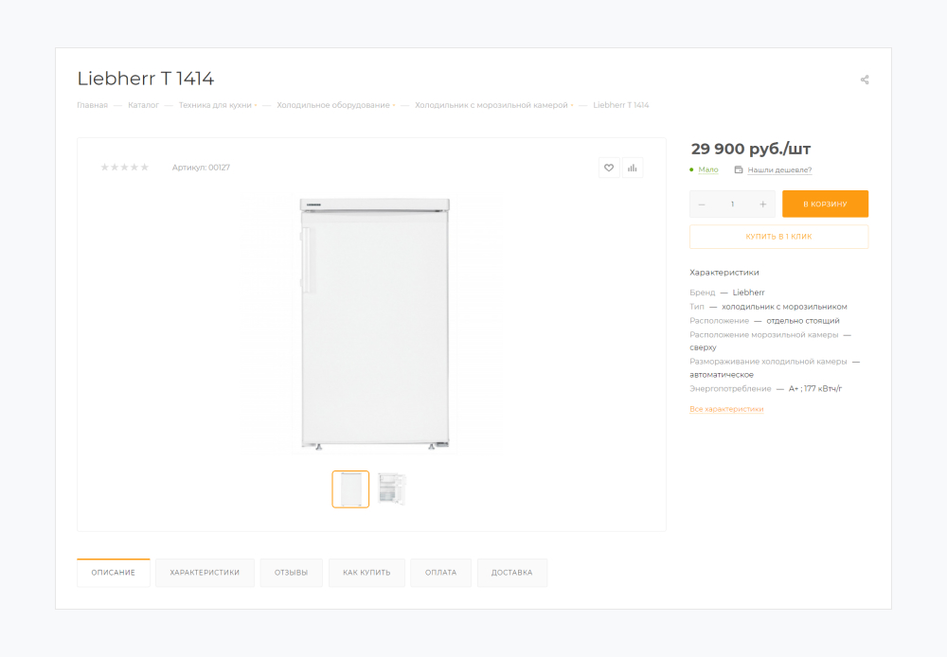Open the 'Отзывы' tab
The image size is (947, 657).
coord(291,573)
